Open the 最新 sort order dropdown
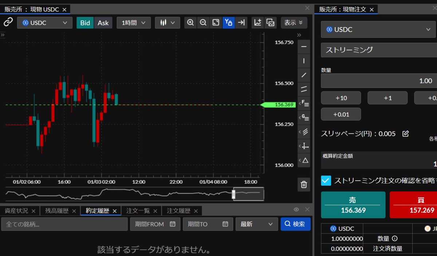Screen dimensions: 437x256 pos(256,224)
